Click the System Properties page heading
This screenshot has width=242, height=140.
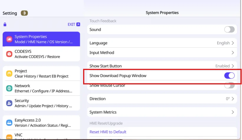click(x=162, y=13)
